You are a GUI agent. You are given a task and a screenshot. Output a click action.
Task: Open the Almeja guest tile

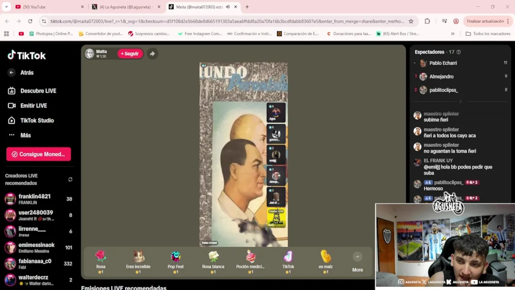[276, 176]
